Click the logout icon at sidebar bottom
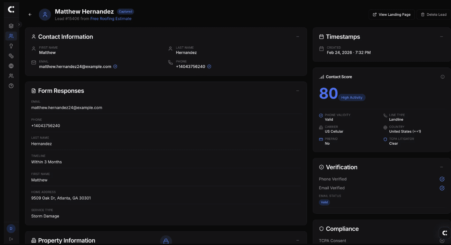The height and width of the screenshot is (245, 451). coord(11,239)
